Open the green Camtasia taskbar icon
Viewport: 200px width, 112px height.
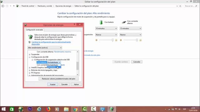(x=84, y=109)
